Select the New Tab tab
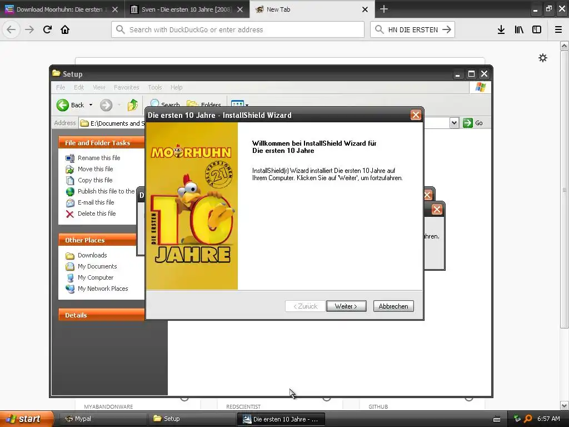 (x=308, y=9)
